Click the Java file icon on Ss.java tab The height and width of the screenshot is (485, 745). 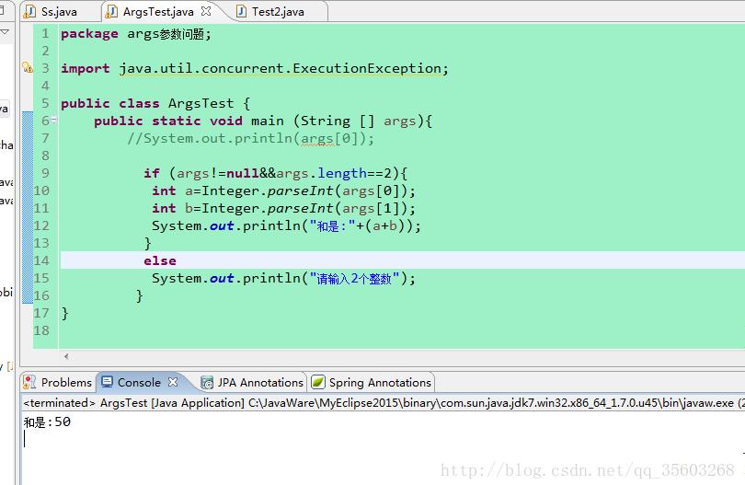click(x=30, y=11)
